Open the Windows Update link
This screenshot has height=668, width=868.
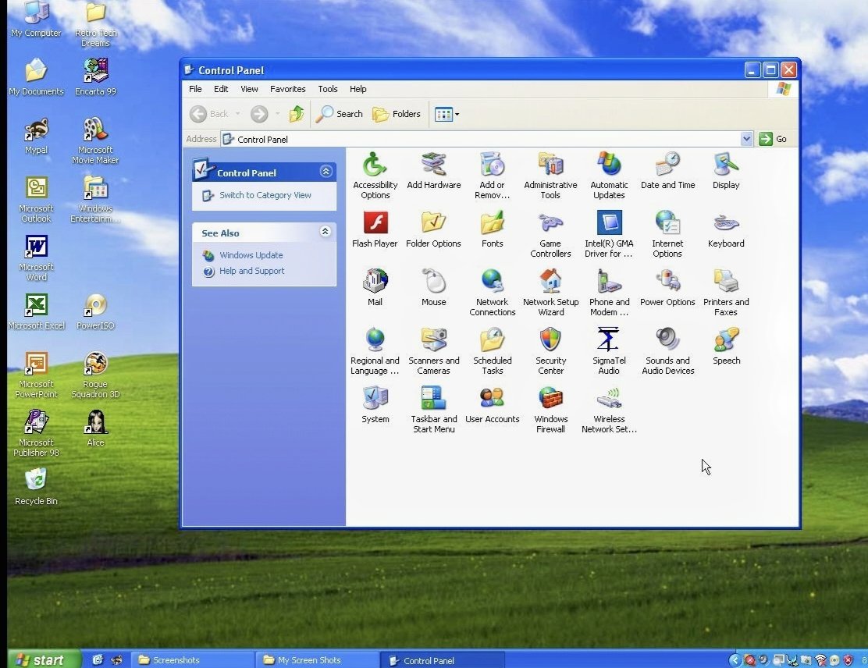coord(251,255)
